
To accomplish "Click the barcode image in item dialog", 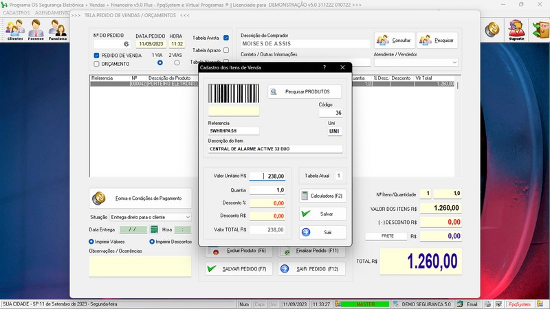I will tap(234, 94).
